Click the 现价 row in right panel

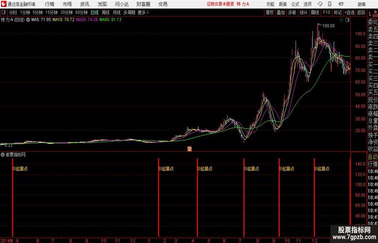[372, 100]
